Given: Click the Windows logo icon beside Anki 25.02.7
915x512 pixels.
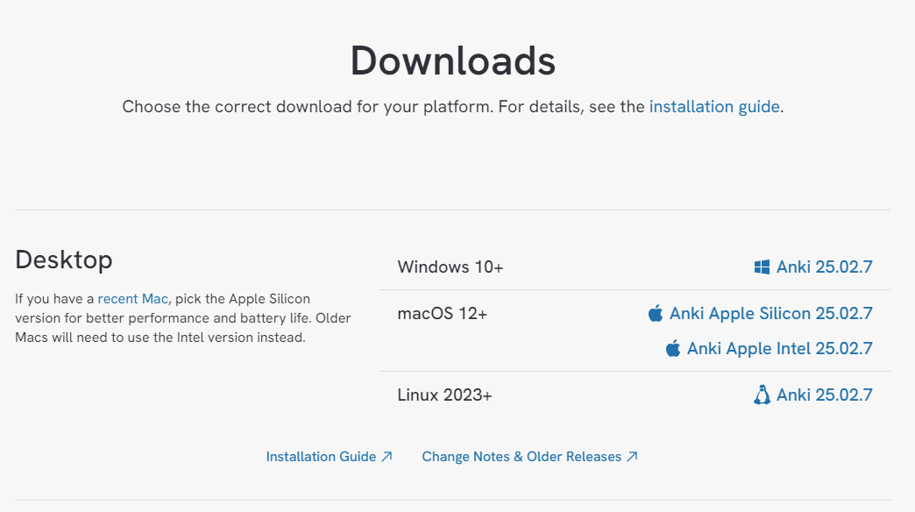Looking at the screenshot, I should pyautogui.click(x=762, y=267).
